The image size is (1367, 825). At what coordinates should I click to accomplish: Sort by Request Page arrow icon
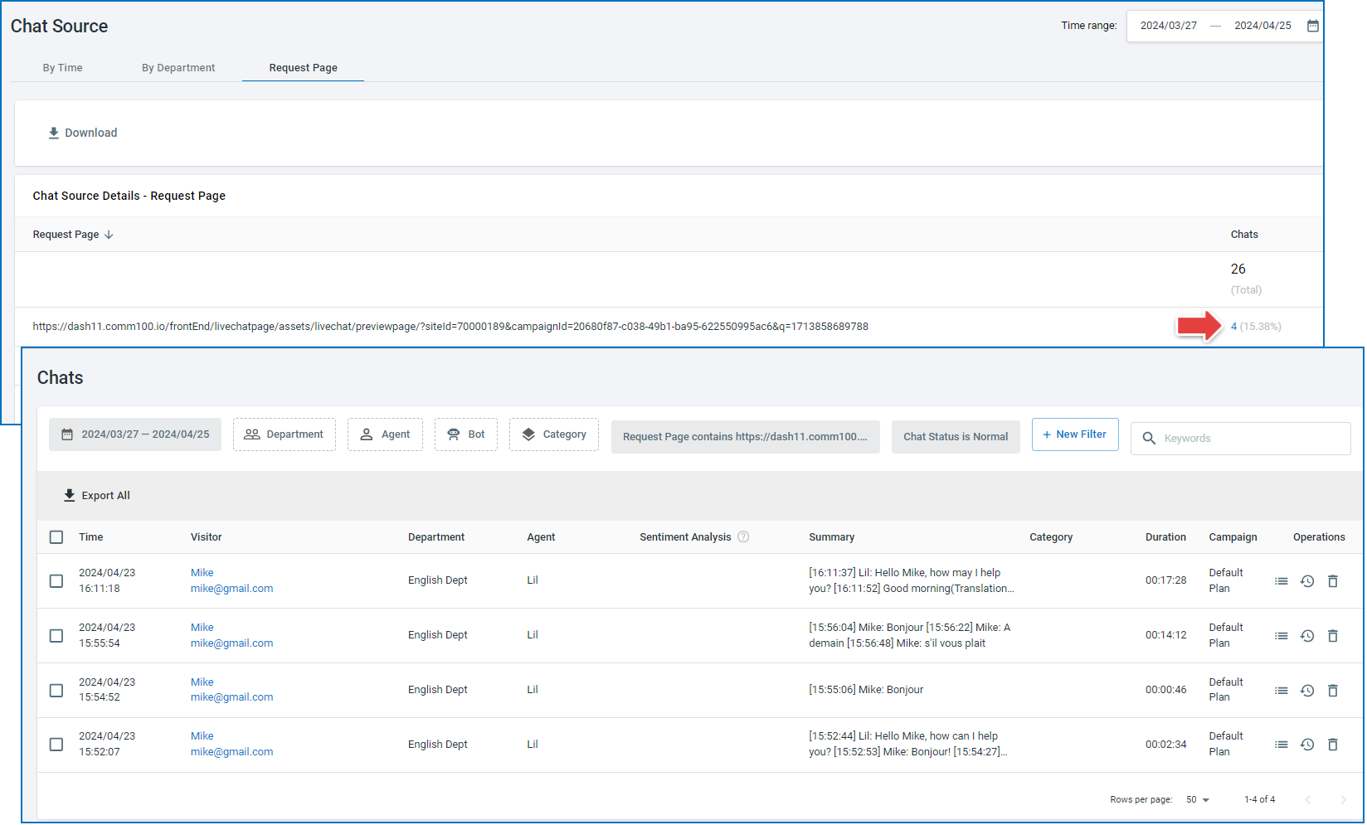[109, 235]
